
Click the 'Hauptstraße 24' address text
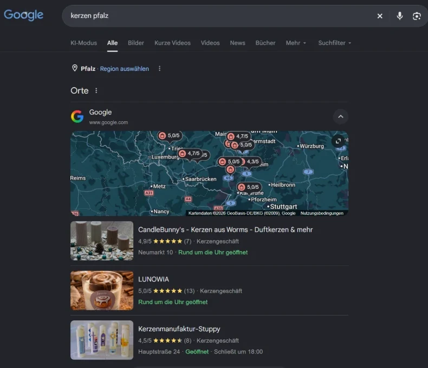pos(159,352)
